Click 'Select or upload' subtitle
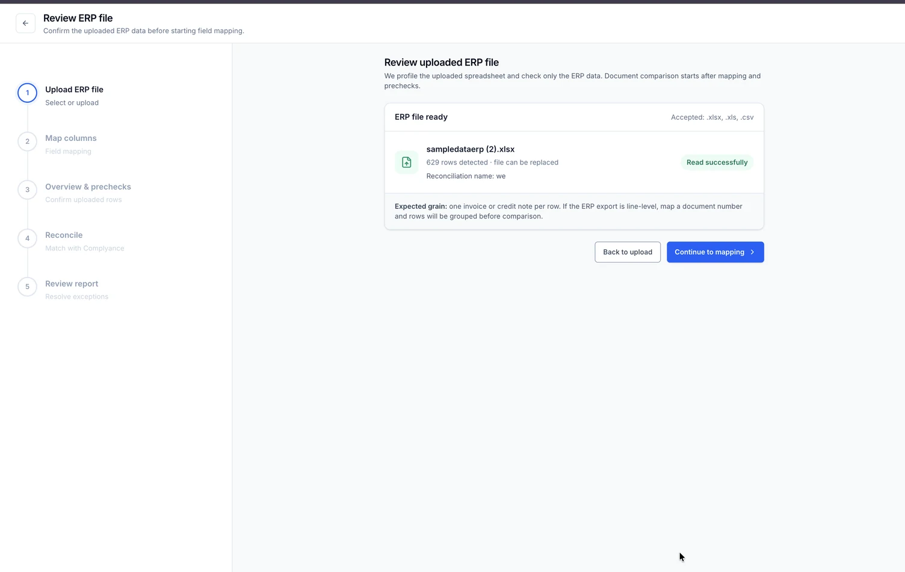905x572 pixels. point(72,103)
